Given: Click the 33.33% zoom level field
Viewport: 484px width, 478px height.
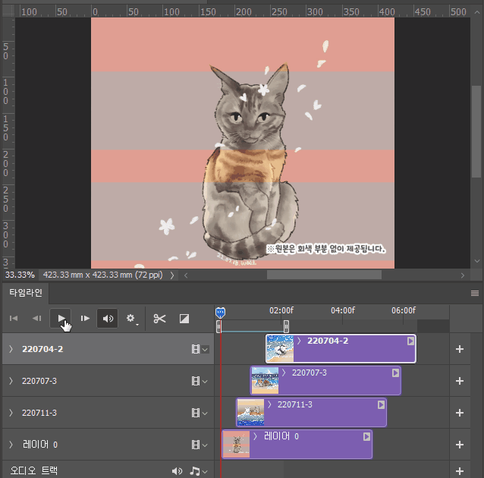Looking at the screenshot, I should pyautogui.click(x=20, y=275).
